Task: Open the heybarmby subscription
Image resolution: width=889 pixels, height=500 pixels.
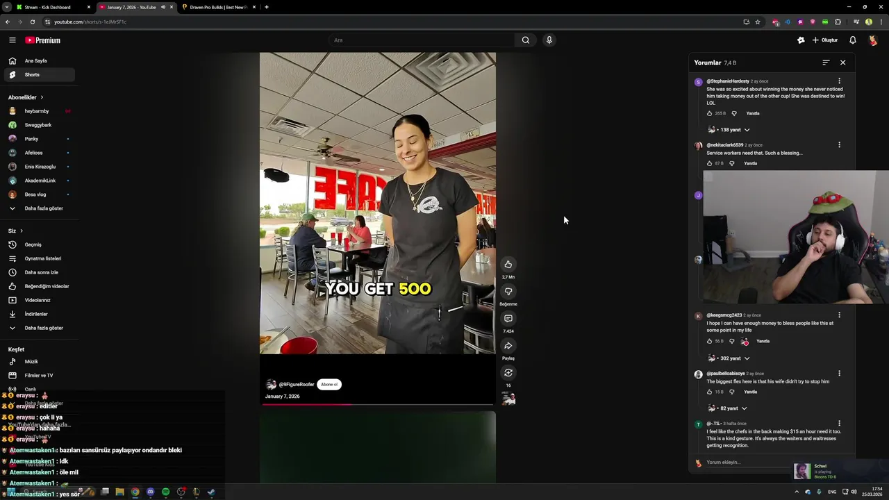Action: [x=40, y=111]
